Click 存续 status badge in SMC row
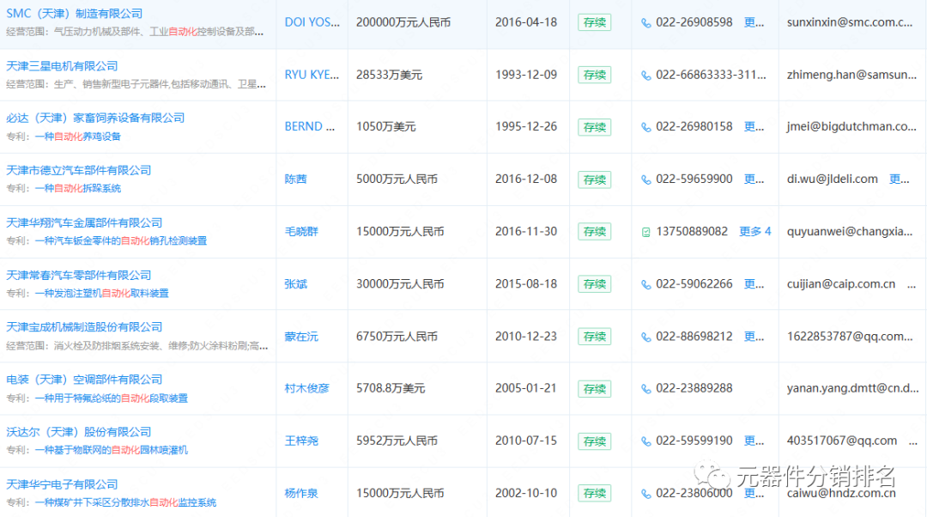 (x=594, y=23)
